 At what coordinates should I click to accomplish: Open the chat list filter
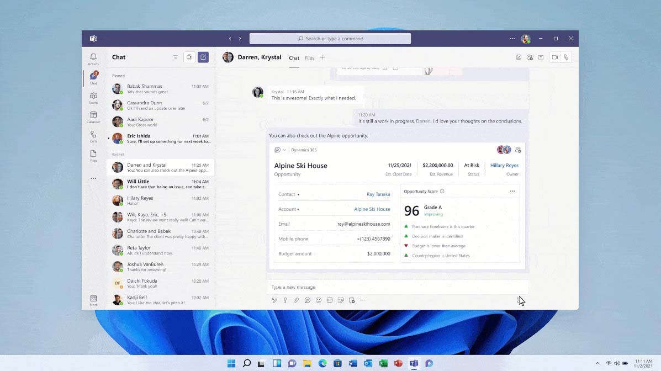(x=175, y=57)
